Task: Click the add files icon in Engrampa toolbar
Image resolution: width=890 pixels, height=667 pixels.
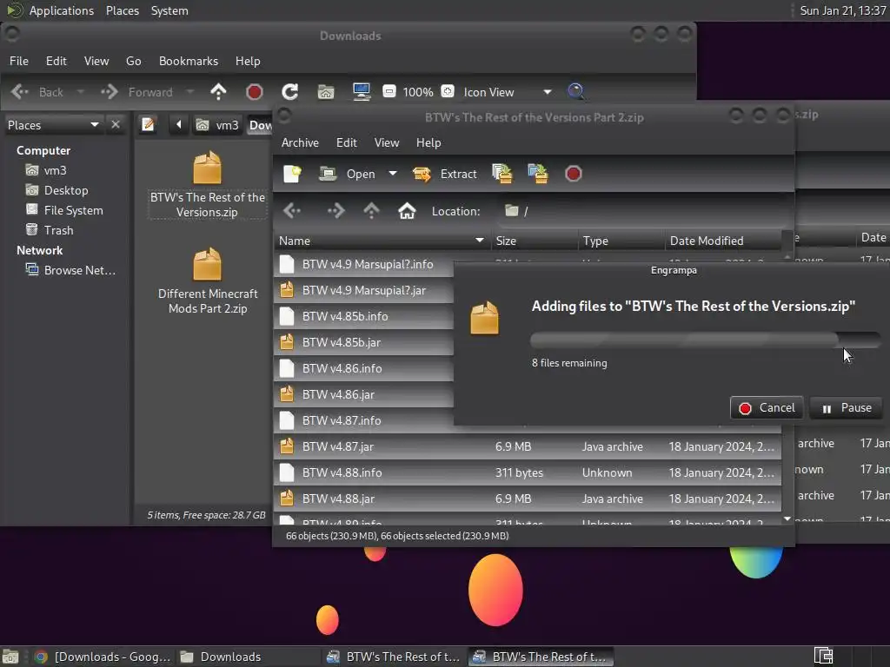Action: click(502, 174)
